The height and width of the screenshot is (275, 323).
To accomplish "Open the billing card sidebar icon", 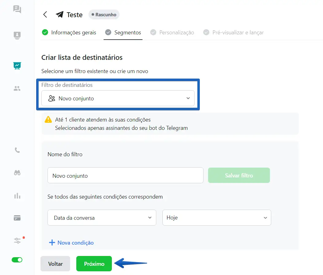I will coord(17,218).
